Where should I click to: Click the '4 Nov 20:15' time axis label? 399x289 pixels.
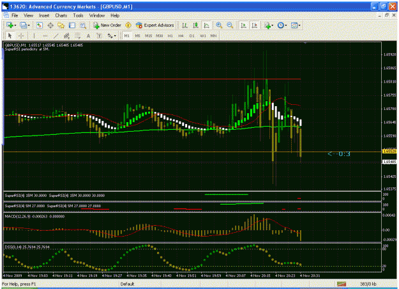(260, 276)
